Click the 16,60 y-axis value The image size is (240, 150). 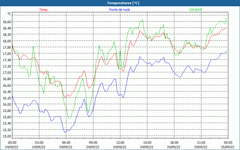pyautogui.click(x=7, y=85)
